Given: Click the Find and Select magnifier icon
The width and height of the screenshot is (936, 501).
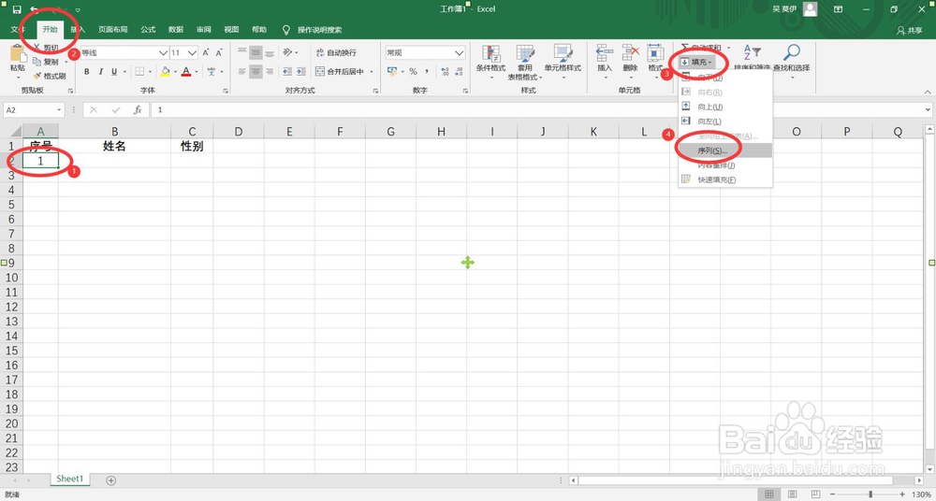Looking at the screenshot, I should pyautogui.click(x=792, y=52).
